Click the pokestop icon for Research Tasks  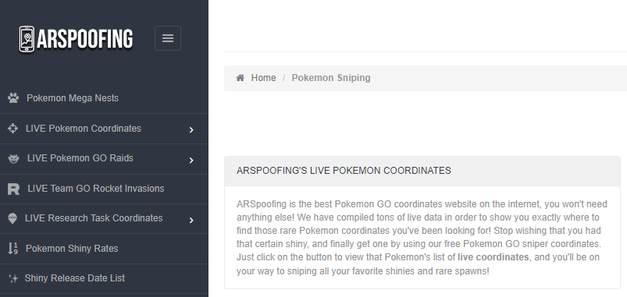[12, 218]
